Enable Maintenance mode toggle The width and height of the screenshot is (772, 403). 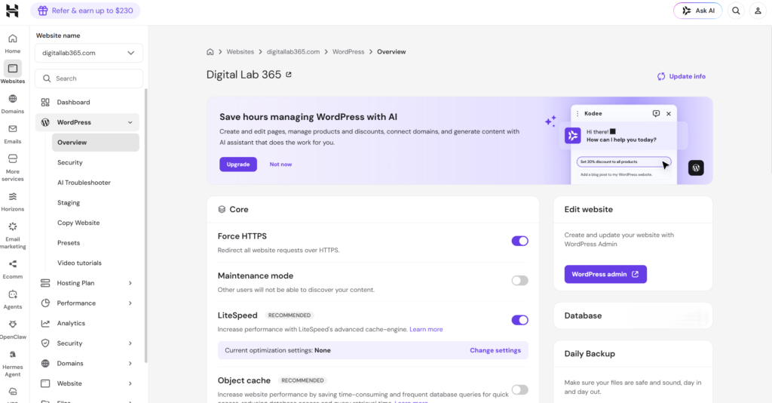[519, 280]
